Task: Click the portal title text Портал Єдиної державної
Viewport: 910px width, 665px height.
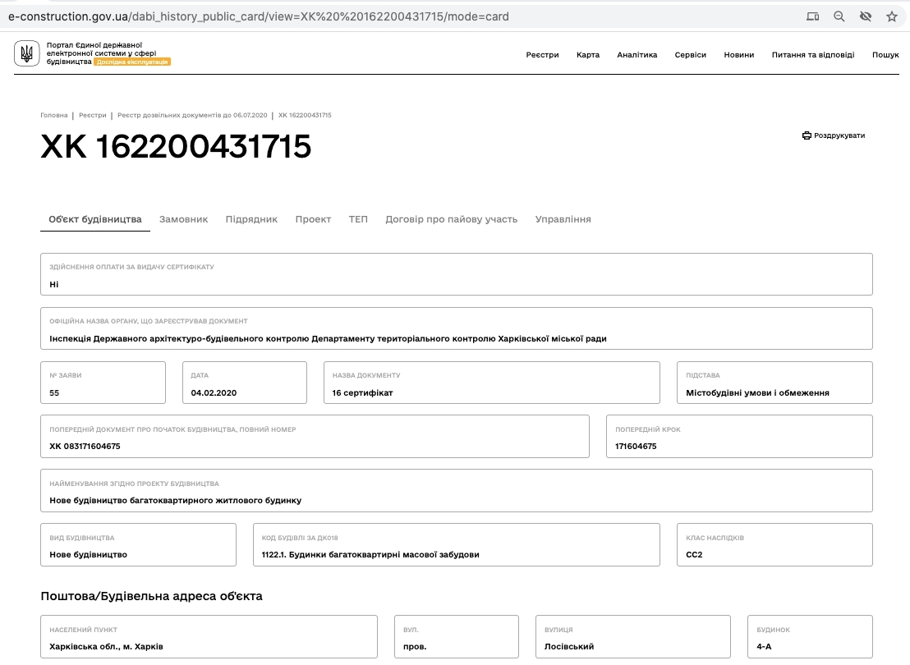Action: point(94,44)
